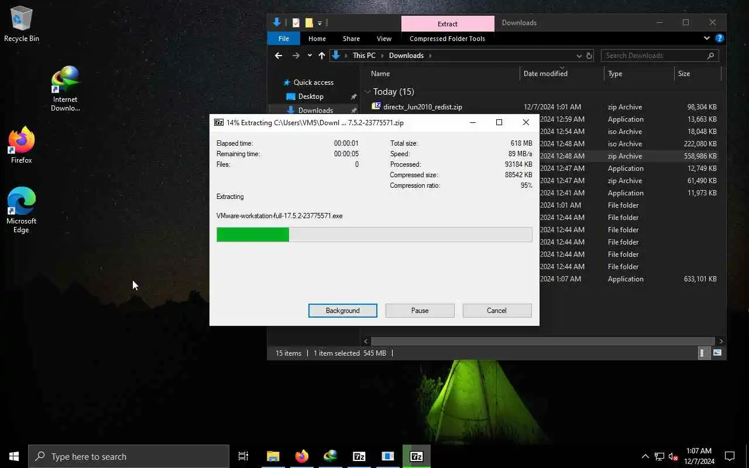Click the right arrow of Explorer's horizontal scrollbar
Image resolution: width=749 pixels, height=468 pixels.
(721, 341)
